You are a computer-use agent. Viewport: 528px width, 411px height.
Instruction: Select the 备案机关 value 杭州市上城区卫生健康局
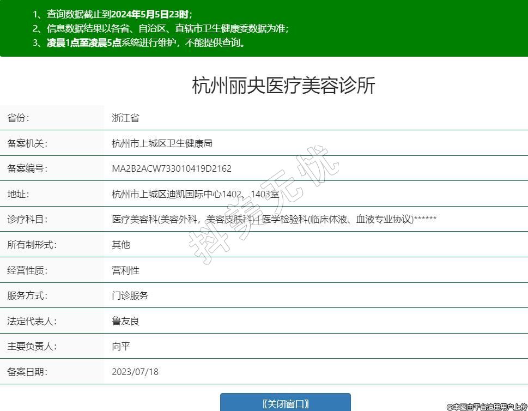(x=161, y=143)
